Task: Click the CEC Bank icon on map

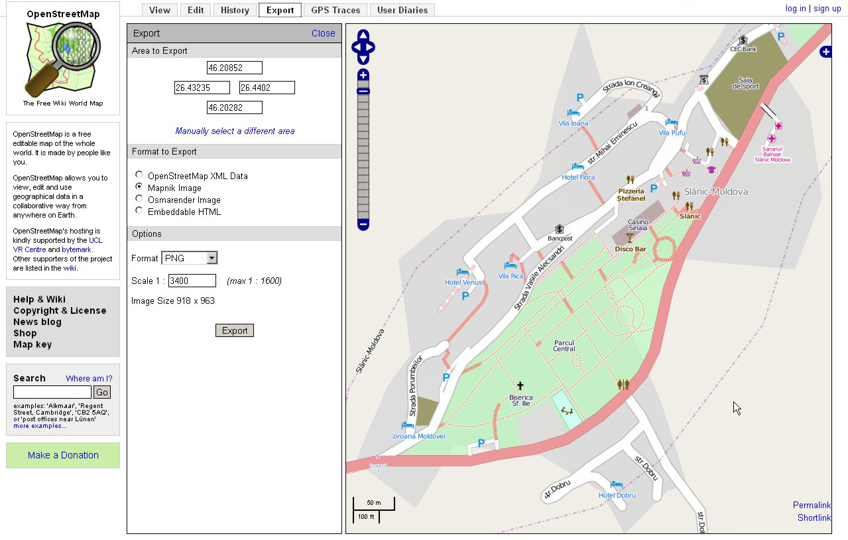Action: (743, 40)
